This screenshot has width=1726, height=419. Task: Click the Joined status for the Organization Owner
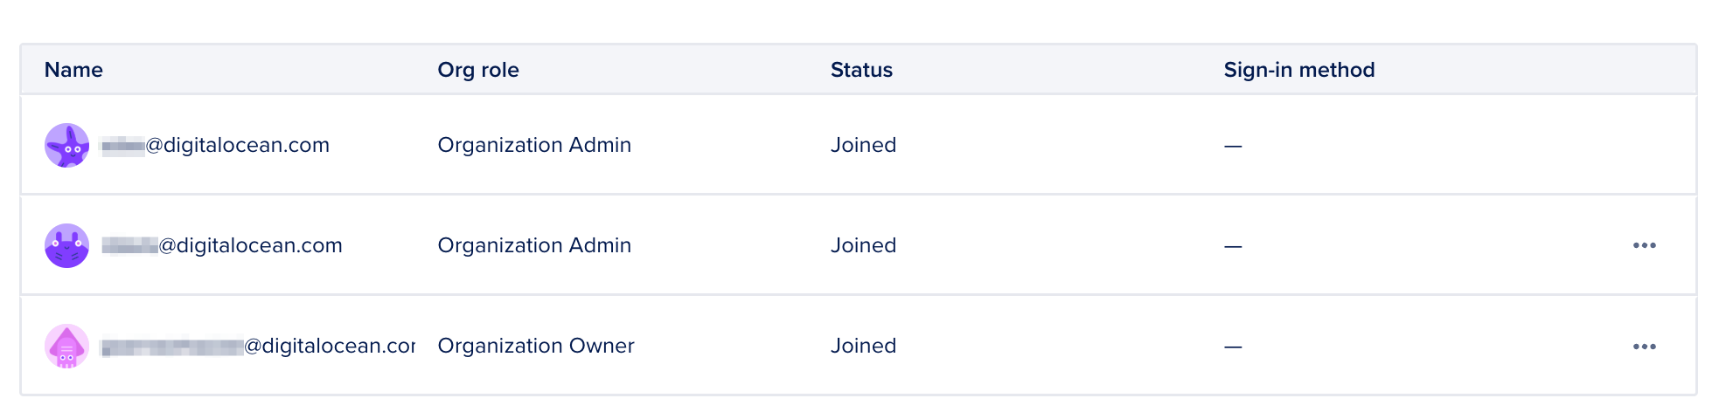point(863,346)
